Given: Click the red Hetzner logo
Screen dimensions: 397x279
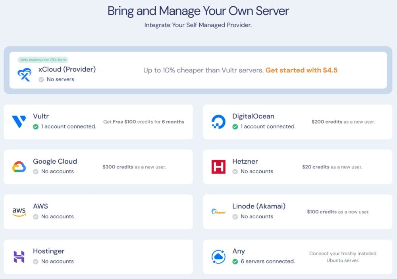Looking at the screenshot, I should [x=218, y=167].
